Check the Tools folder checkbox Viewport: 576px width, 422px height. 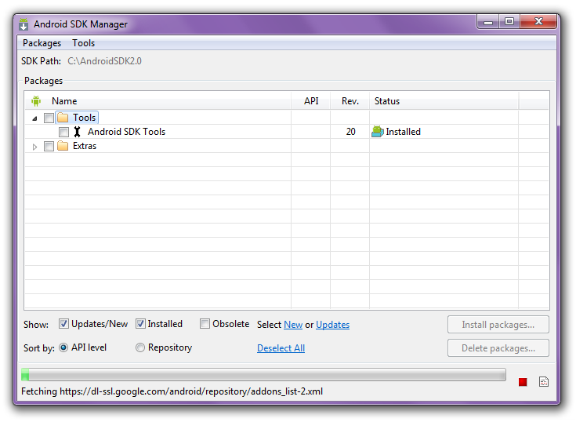coord(49,118)
